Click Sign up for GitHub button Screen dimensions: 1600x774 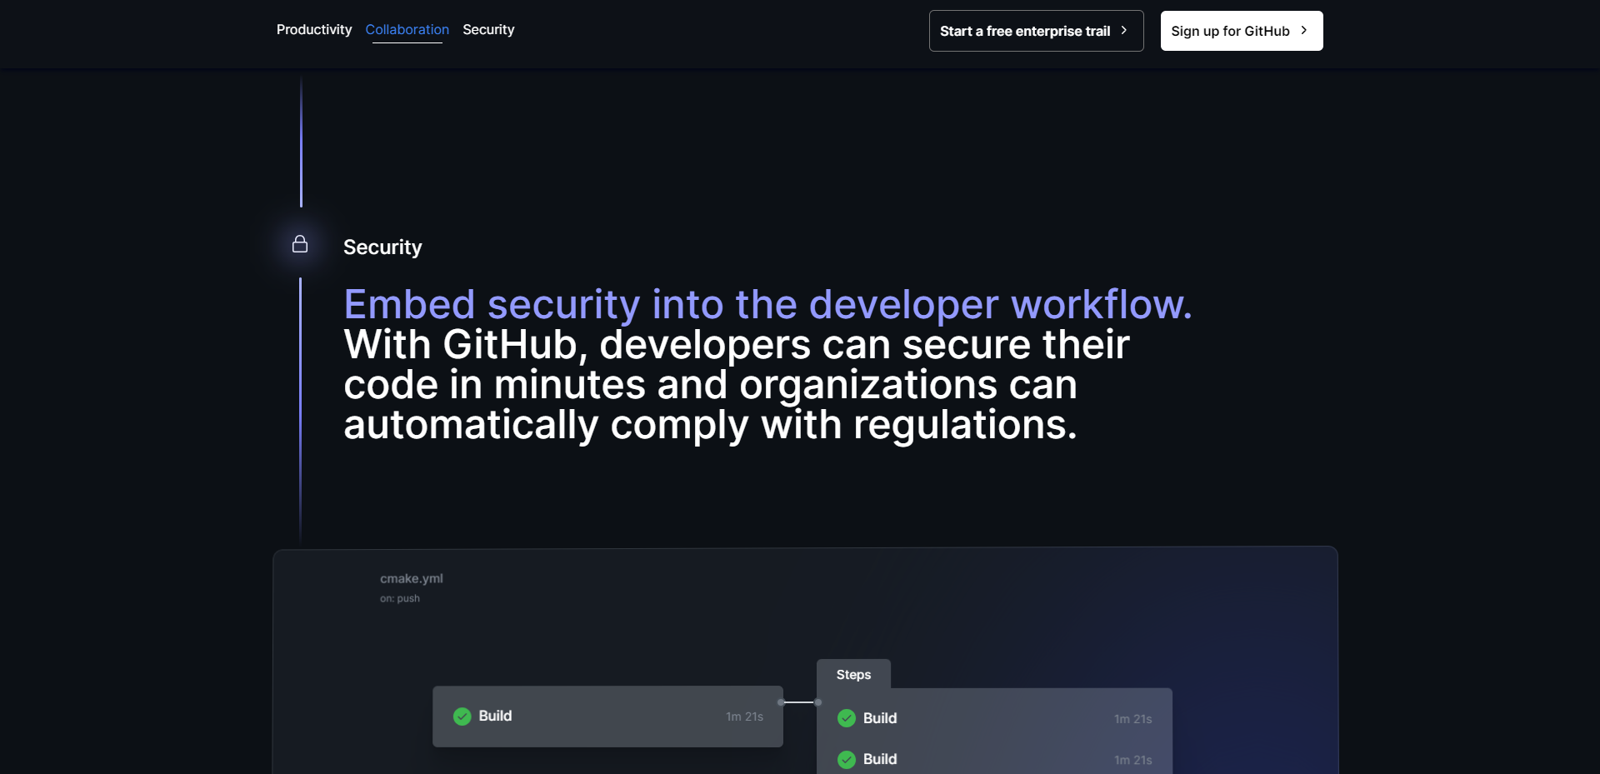point(1242,31)
